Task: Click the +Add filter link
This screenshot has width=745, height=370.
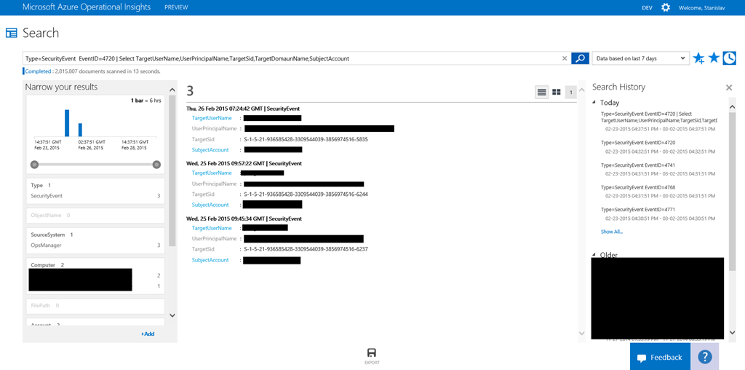Action: point(148,334)
